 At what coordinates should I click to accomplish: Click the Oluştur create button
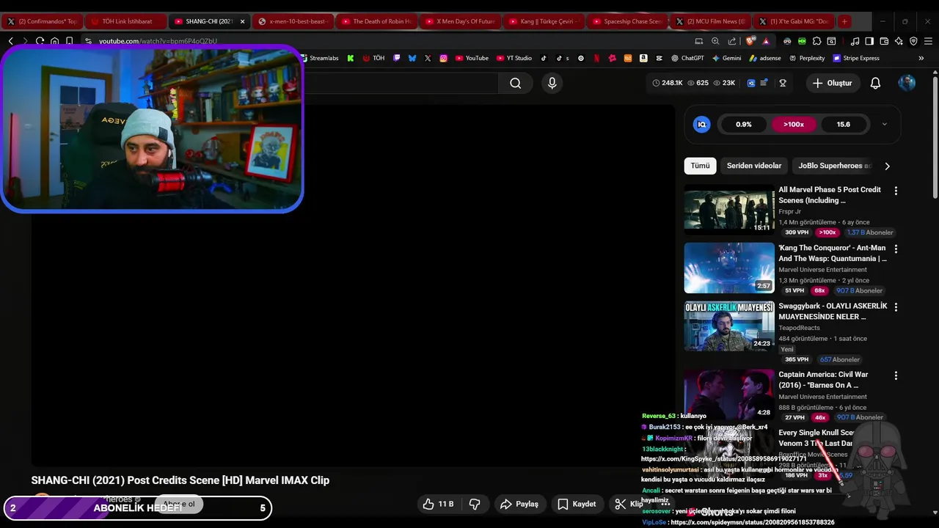(831, 83)
